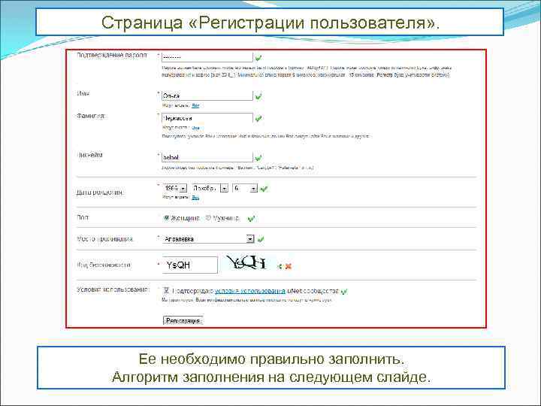Click the green checkmark beside birth date
The height and width of the screenshot is (406, 541).
point(264,189)
